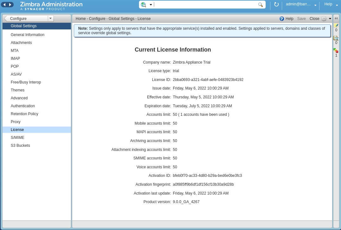The width and height of the screenshot is (341, 230).
Task: Click the back navigation arrow
Action: (4, 4)
